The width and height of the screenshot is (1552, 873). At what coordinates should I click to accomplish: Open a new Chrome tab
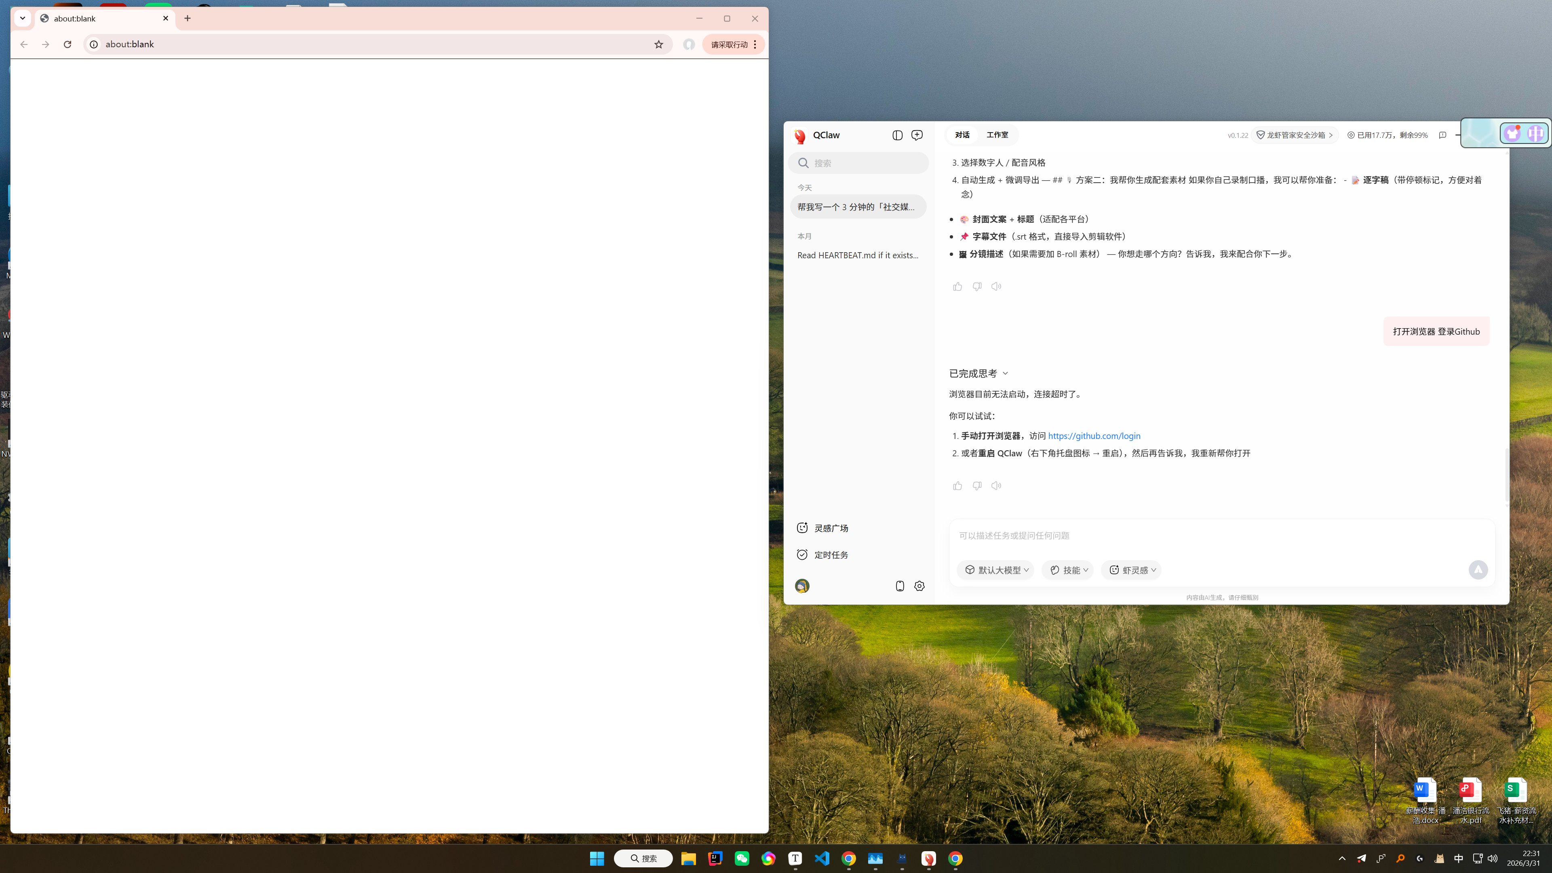tap(188, 19)
